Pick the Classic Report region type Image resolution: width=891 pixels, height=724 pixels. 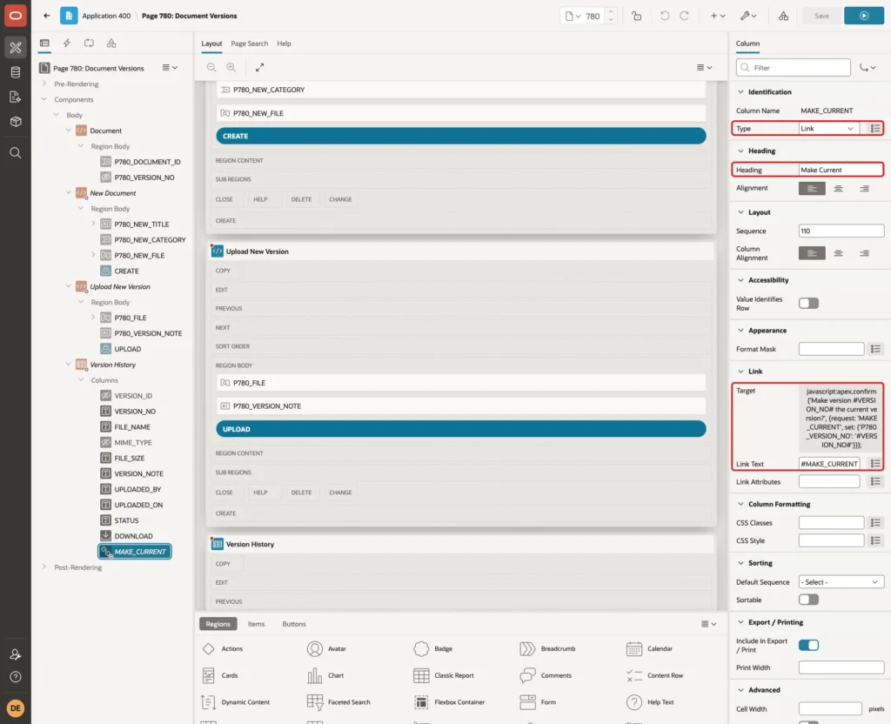443,675
